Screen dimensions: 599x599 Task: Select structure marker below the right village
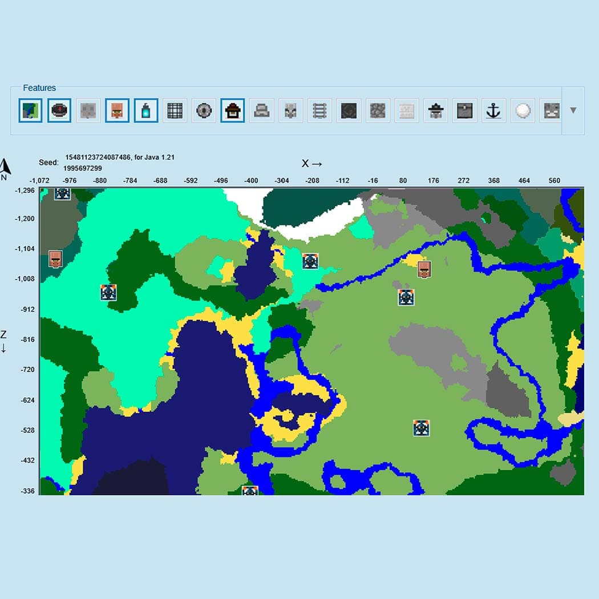[406, 297]
